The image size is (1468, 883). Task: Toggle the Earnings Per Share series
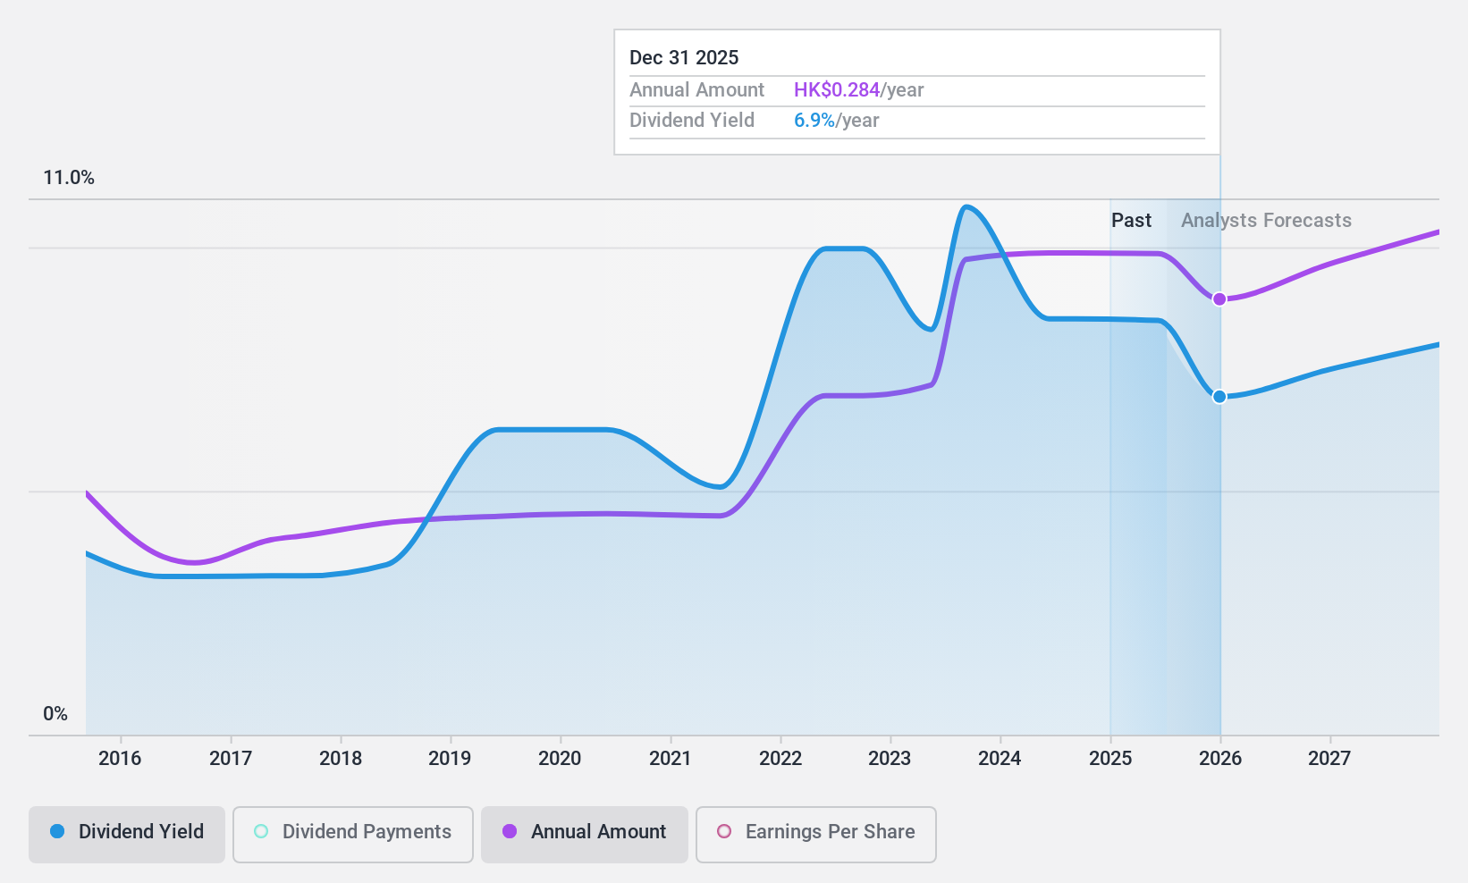click(x=816, y=835)
